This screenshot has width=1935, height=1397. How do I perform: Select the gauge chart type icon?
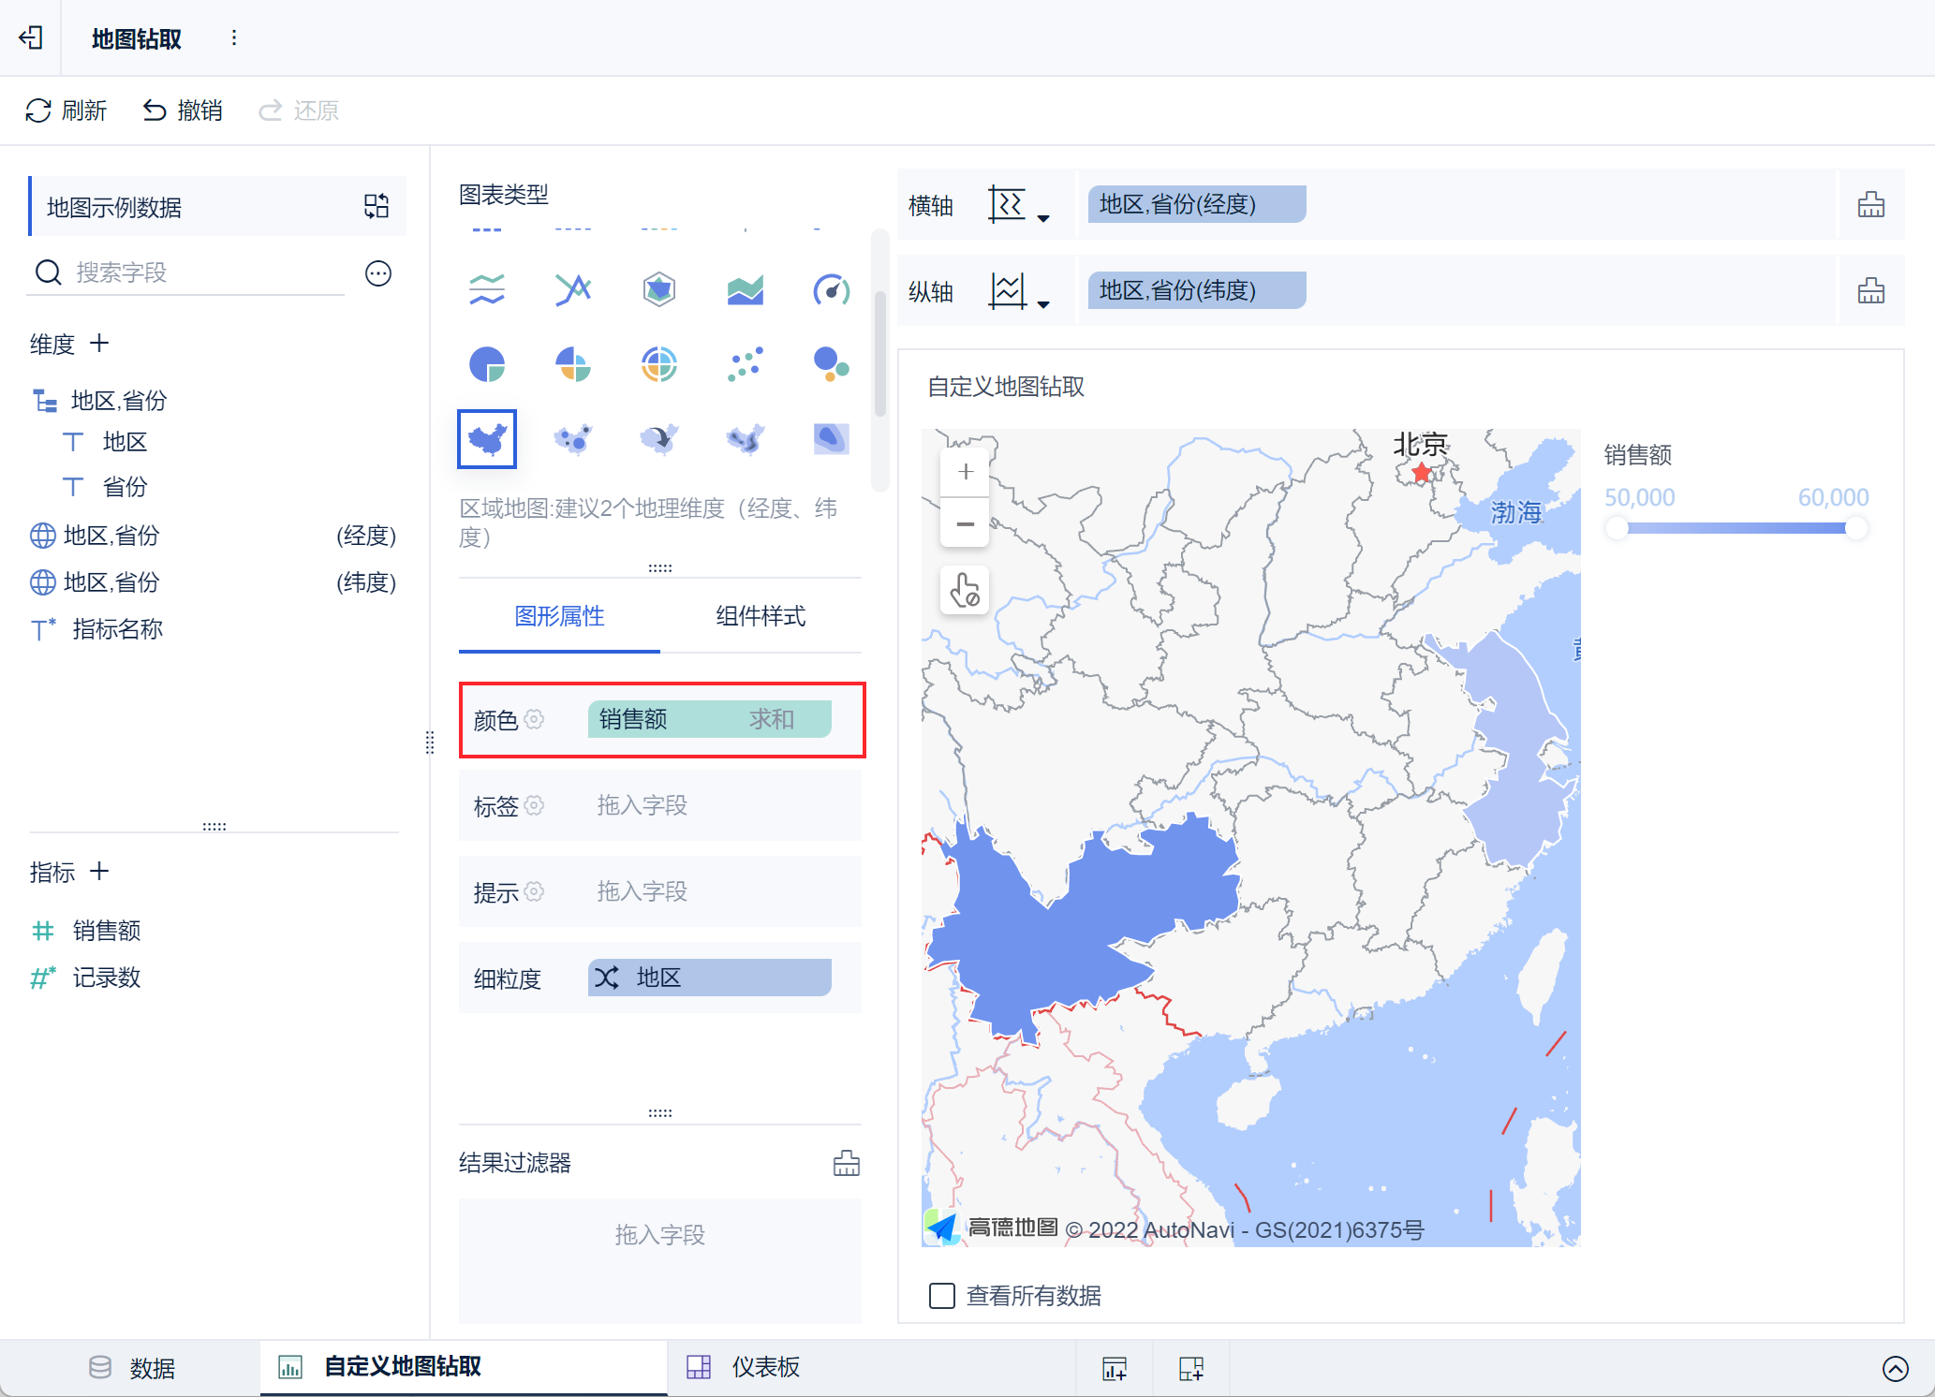[x=831, y=289]
